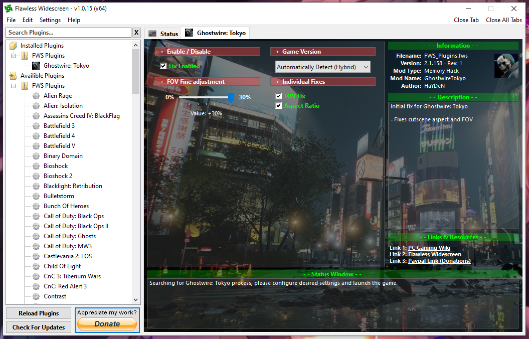
Task: Collapse the available FWS Plugins tree node
Action: [x=13, y=86]
